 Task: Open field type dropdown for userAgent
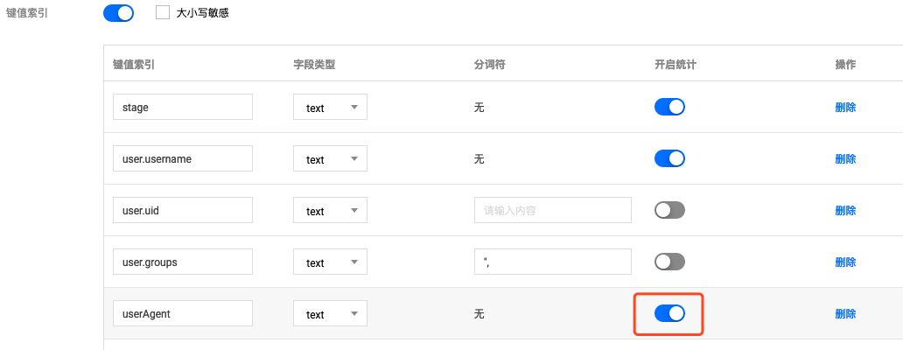pyautogui.click(x=330, y=314)
